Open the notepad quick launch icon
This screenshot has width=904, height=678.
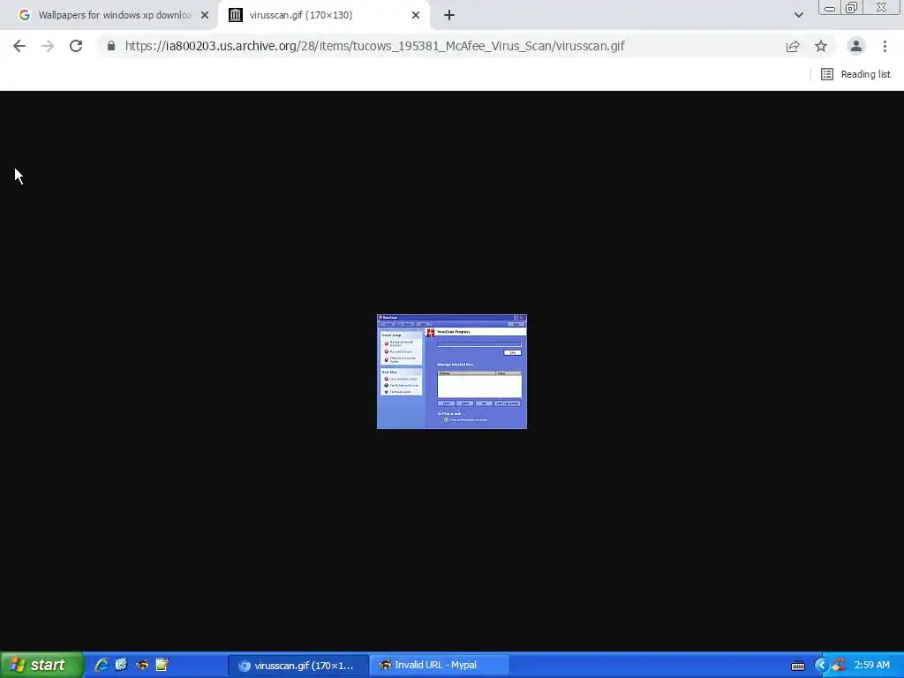pyautogui.click(x=162, y=666)
